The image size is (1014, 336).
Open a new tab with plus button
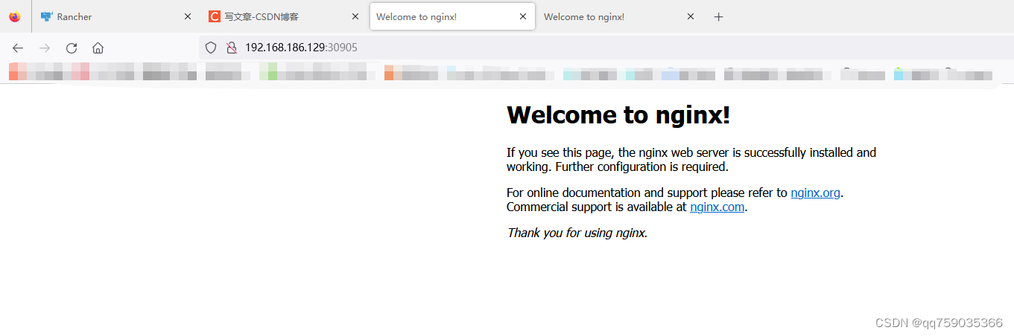(718, 16)
